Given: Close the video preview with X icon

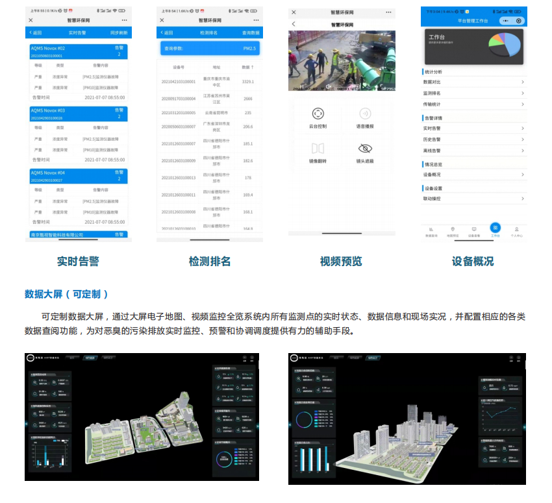Looking at the screenshot, I should point(294,12).
